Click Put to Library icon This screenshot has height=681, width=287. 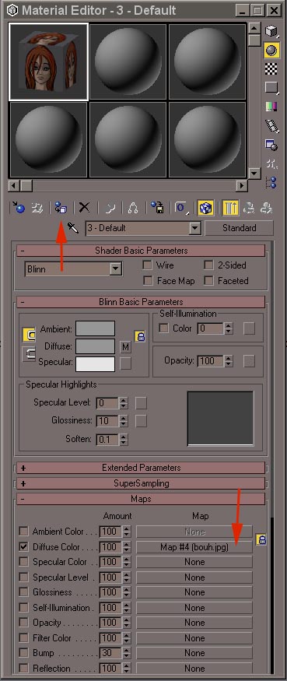[157, 208]
